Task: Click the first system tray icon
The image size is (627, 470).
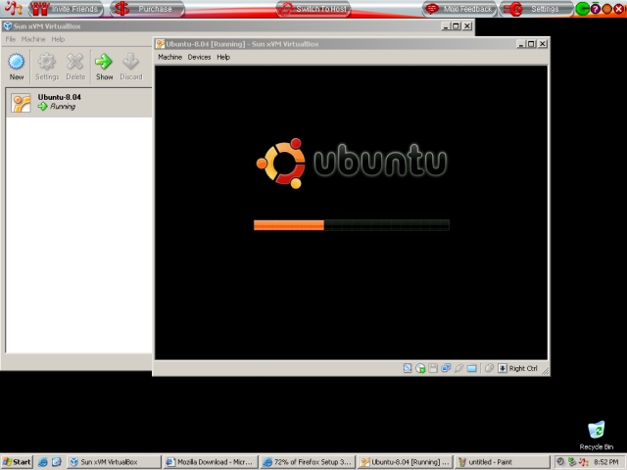Action: (x=560, y=462)
